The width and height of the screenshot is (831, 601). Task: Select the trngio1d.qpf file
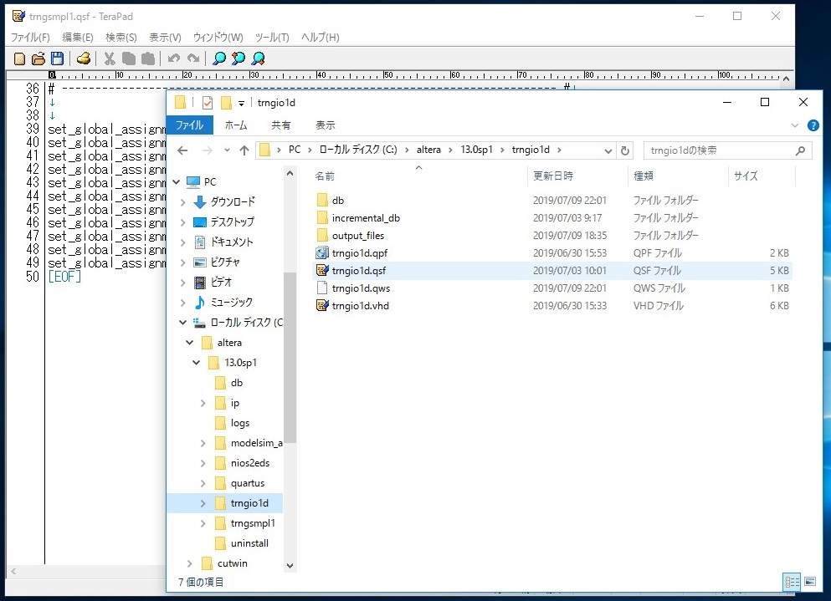551,253
